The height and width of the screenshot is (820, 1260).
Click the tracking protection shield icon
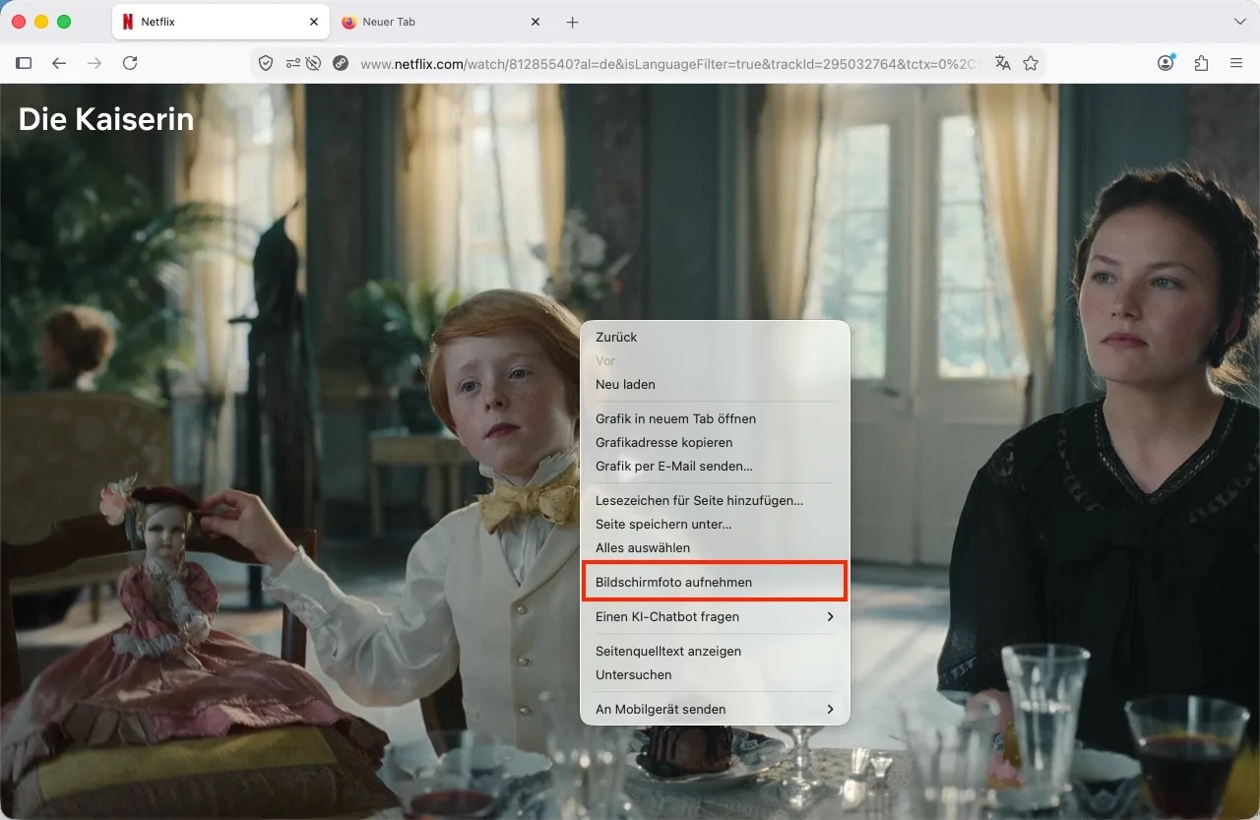click(x=266, y=63)
